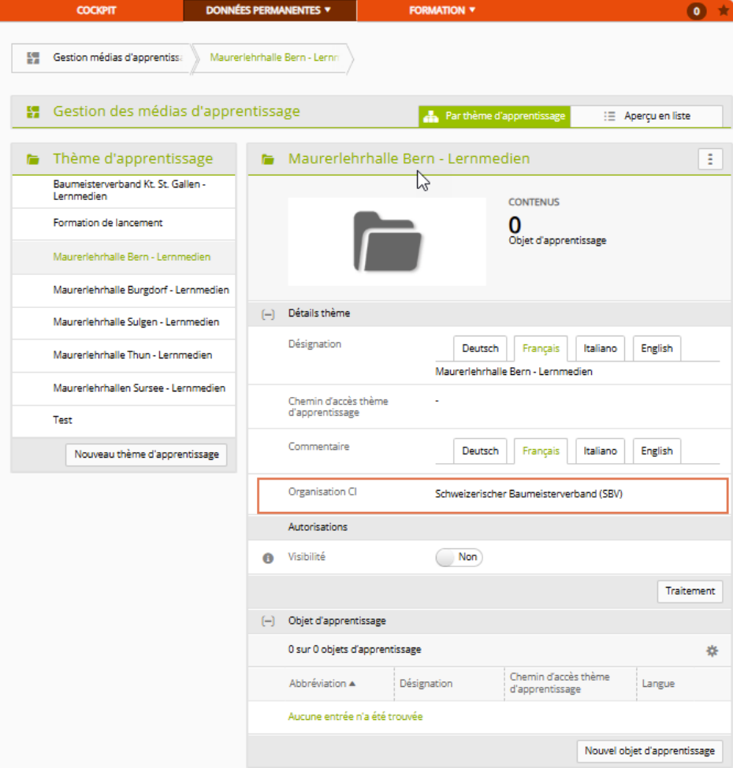733x768 pixels.
Task: Click the favorites star icon
Action: pyautogui.click(x=724, y=11)
